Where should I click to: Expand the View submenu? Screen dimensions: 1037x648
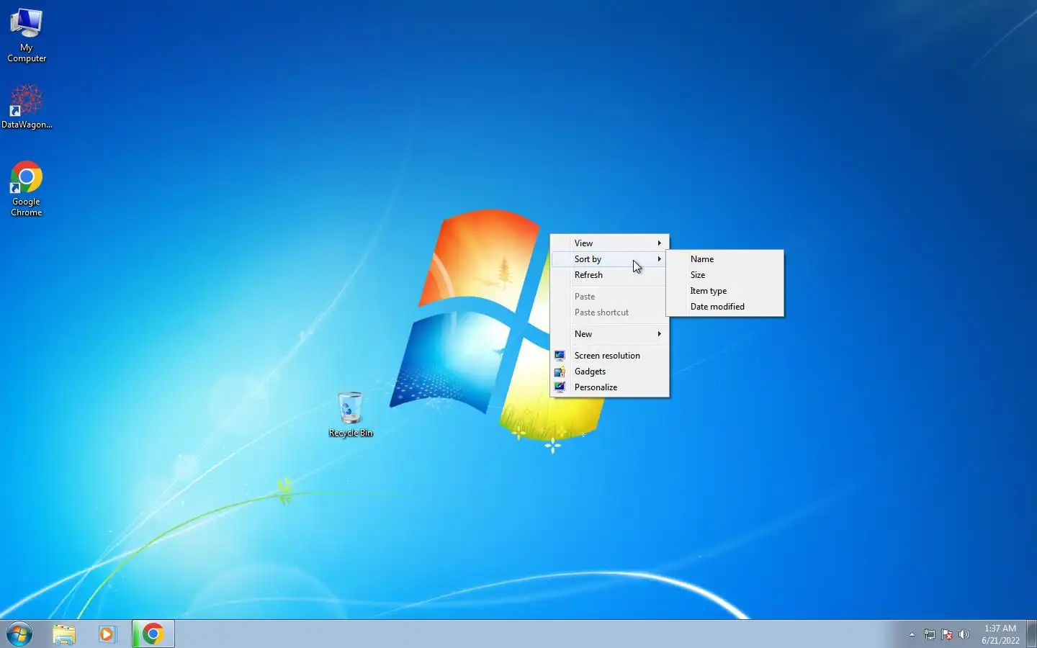pos(609,243)
